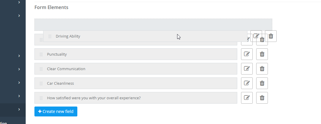Expand the sidebar chevron beside Car Cleanliness row

[x=19, y=83]
